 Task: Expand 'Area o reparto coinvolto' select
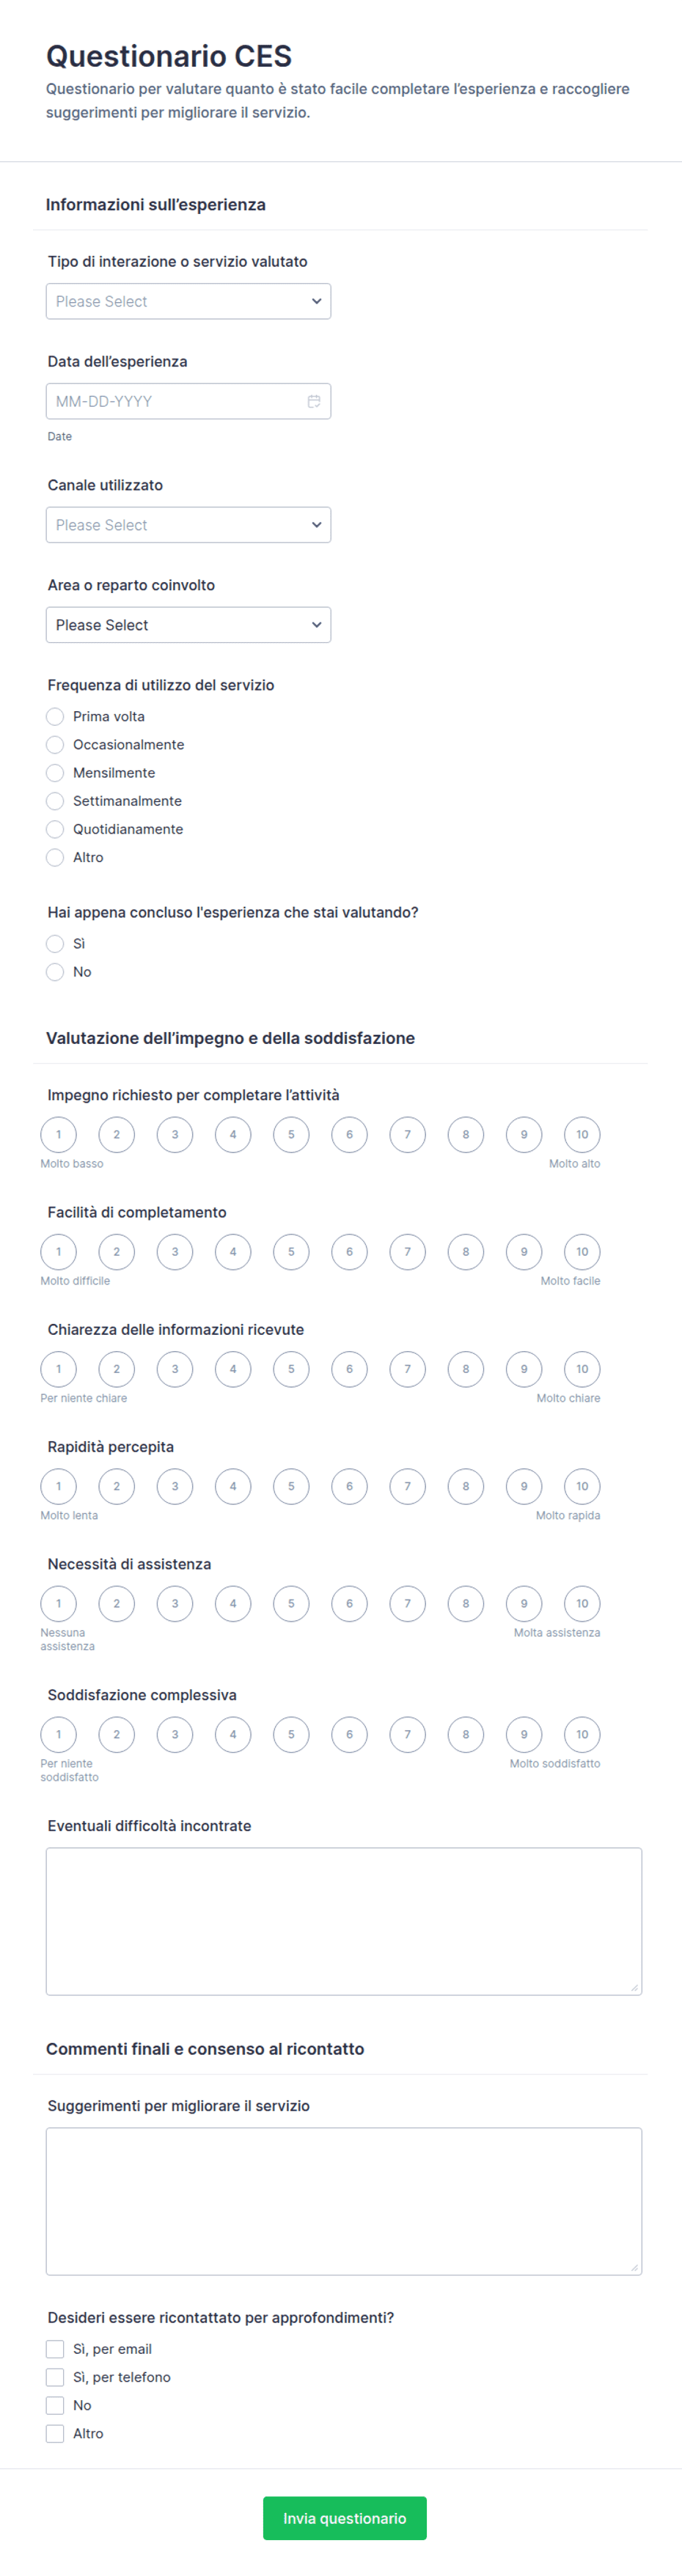[188, 625]
